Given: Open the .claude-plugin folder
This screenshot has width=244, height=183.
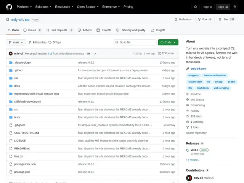Looking at the screenshot, I should click(22, 63).
